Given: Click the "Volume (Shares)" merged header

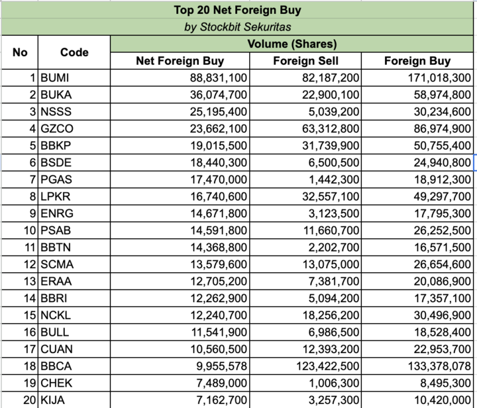Looking at the screenshot, I should [291, 44].
